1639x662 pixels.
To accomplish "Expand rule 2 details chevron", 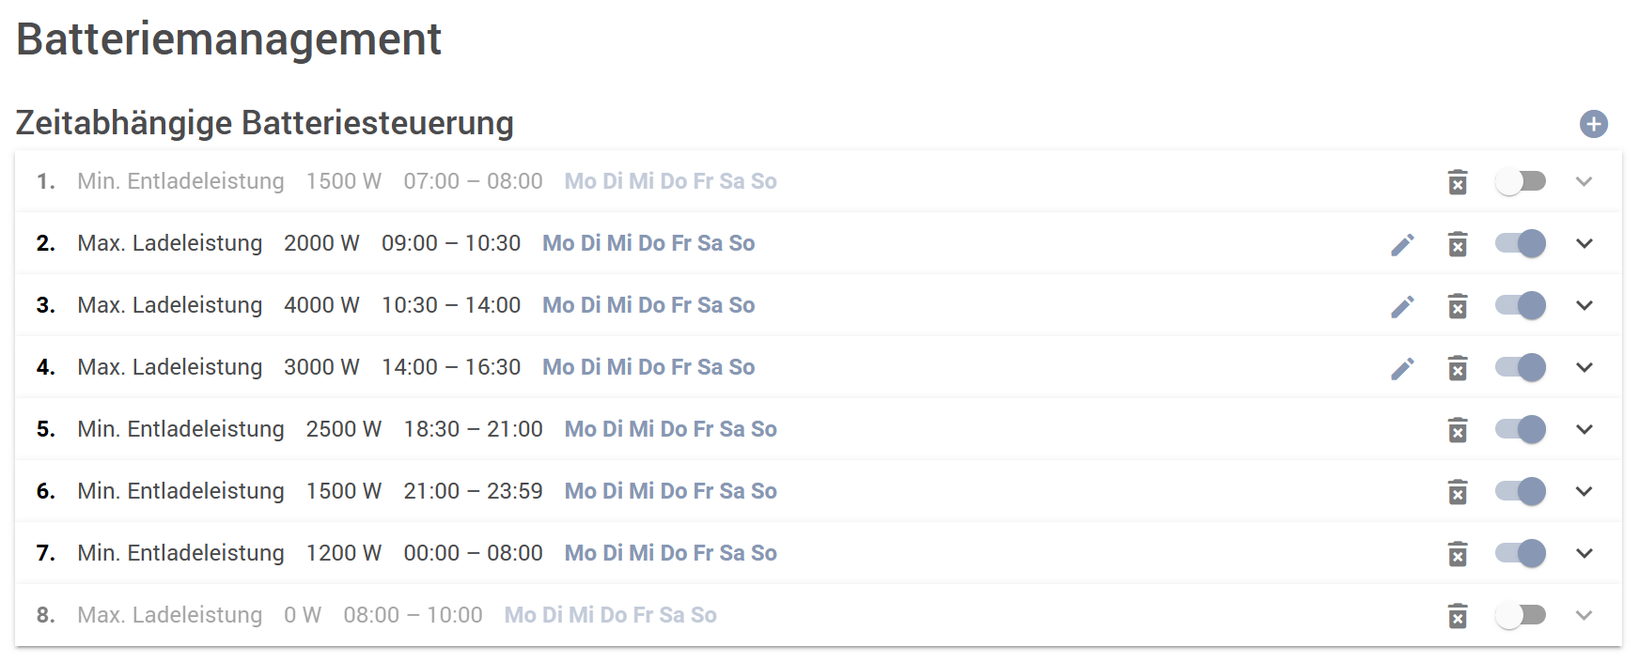I will [1584, 243].
